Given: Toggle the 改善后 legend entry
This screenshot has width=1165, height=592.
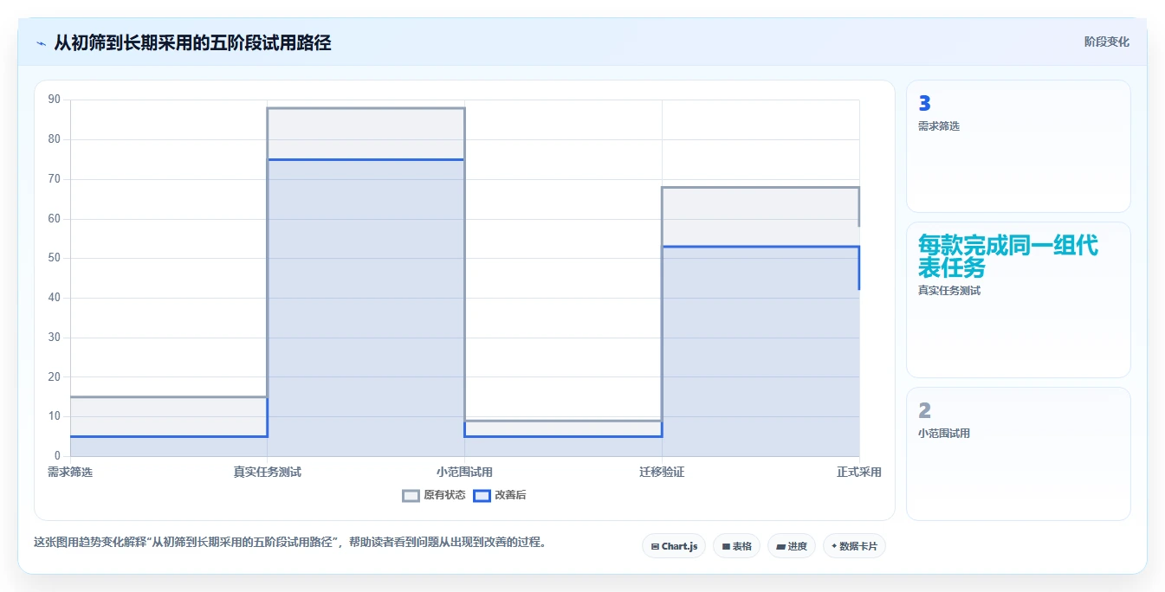Looking at the screenshot, I should point(500,495).
